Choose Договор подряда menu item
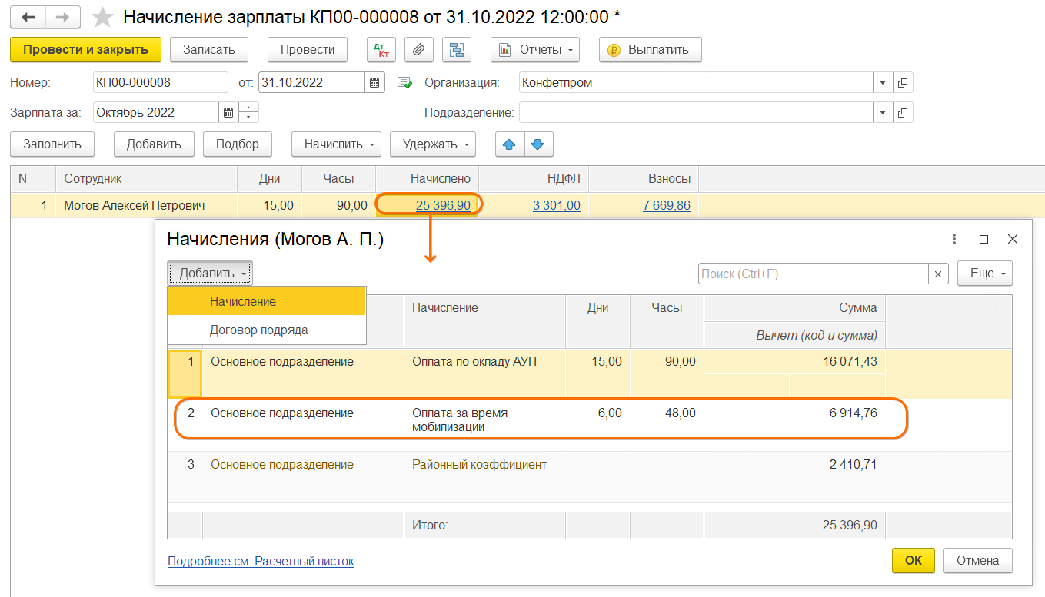The image size is (1045, 597). tap(267, 330)
